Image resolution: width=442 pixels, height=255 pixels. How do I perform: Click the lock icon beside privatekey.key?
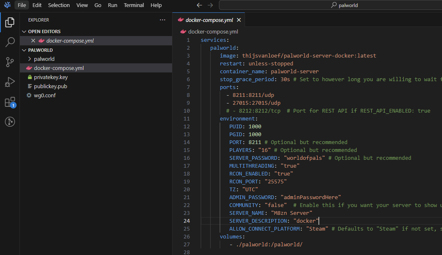[30, 77]
